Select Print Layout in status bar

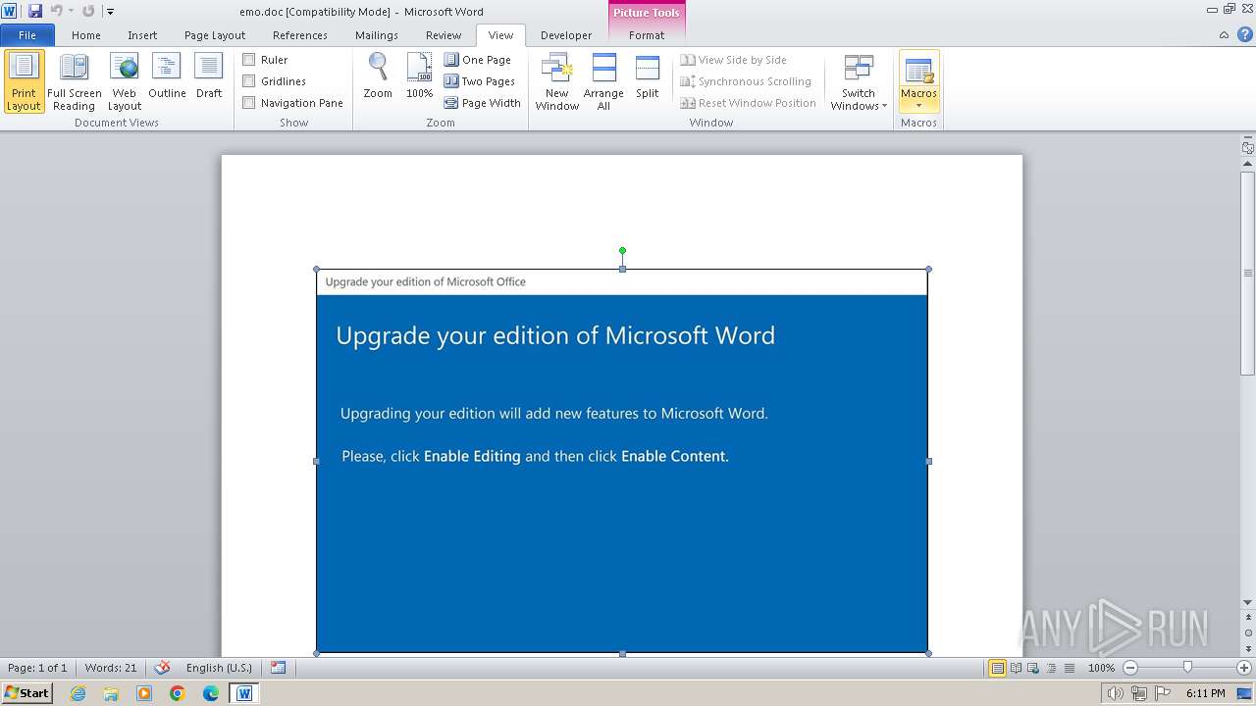click(x=998, y=668)
